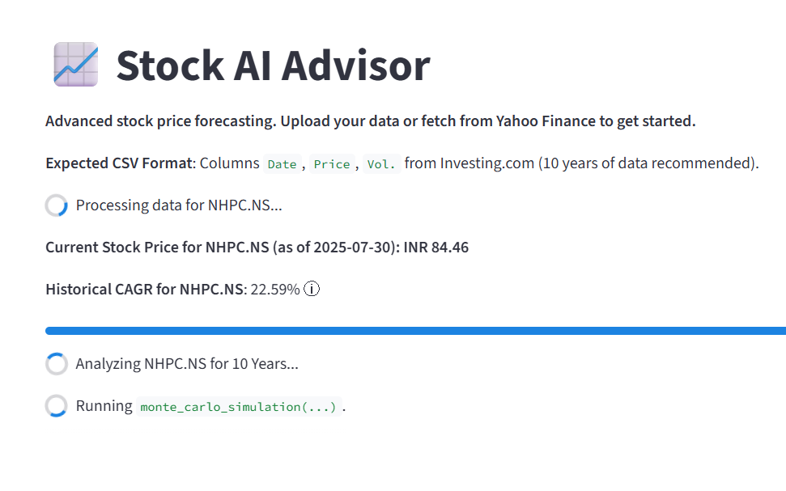This screenshot has width=786, height=491.
Task: Click the spinner beside Processing data
Action: [56, 205]
